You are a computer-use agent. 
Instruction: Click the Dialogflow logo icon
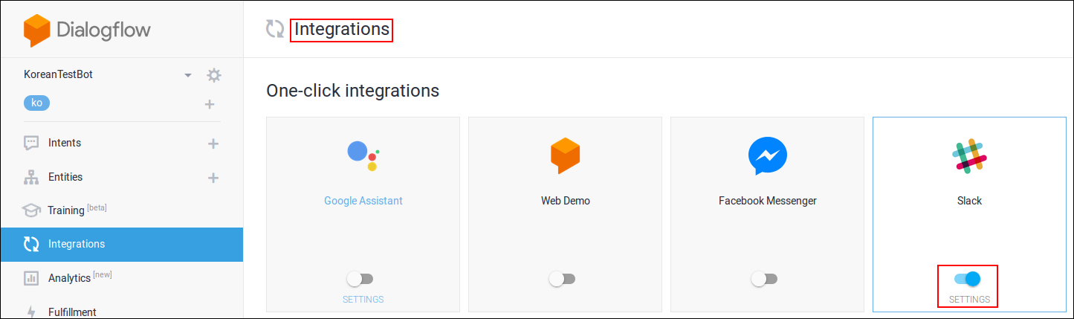36,30
